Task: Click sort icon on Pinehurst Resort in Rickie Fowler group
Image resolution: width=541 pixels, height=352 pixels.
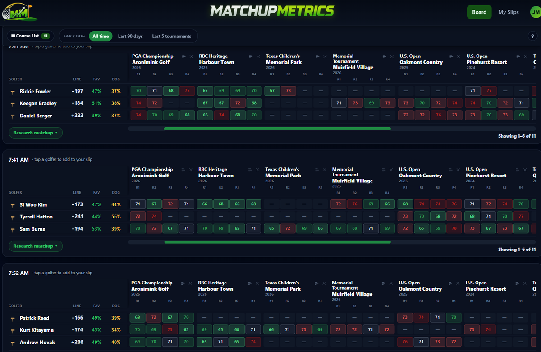Action: tap(518, 56)
